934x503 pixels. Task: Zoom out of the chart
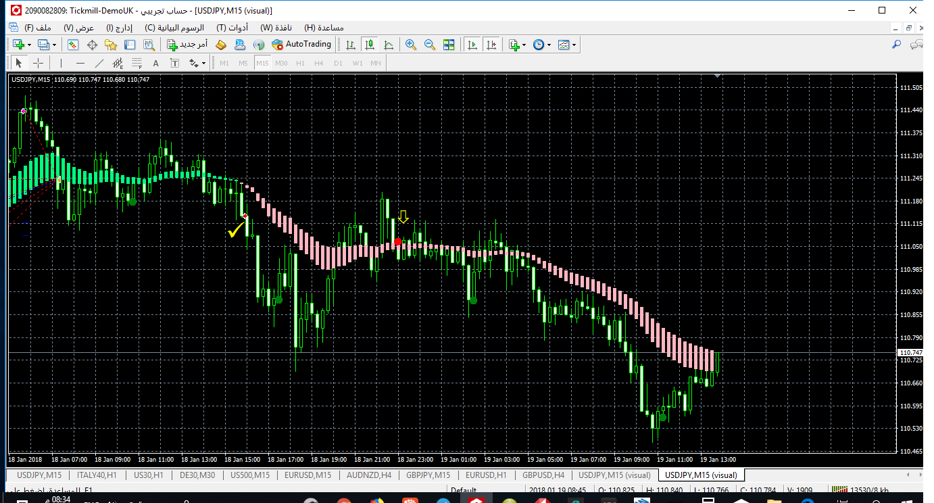coord(429,45)
